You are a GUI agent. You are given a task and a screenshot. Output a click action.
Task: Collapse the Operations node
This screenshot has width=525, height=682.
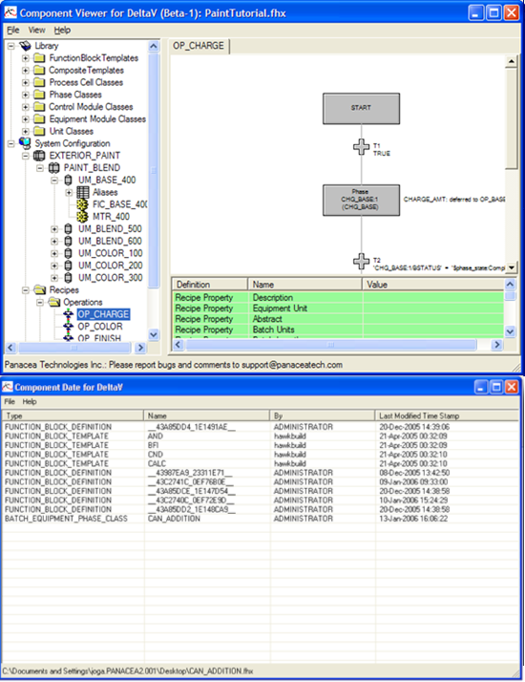pyautogui.click(x=39, y=302)
